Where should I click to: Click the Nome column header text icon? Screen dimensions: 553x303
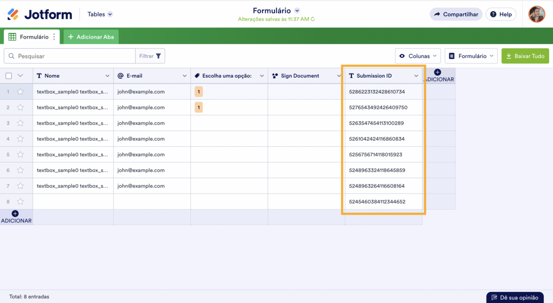click(39, 76)
